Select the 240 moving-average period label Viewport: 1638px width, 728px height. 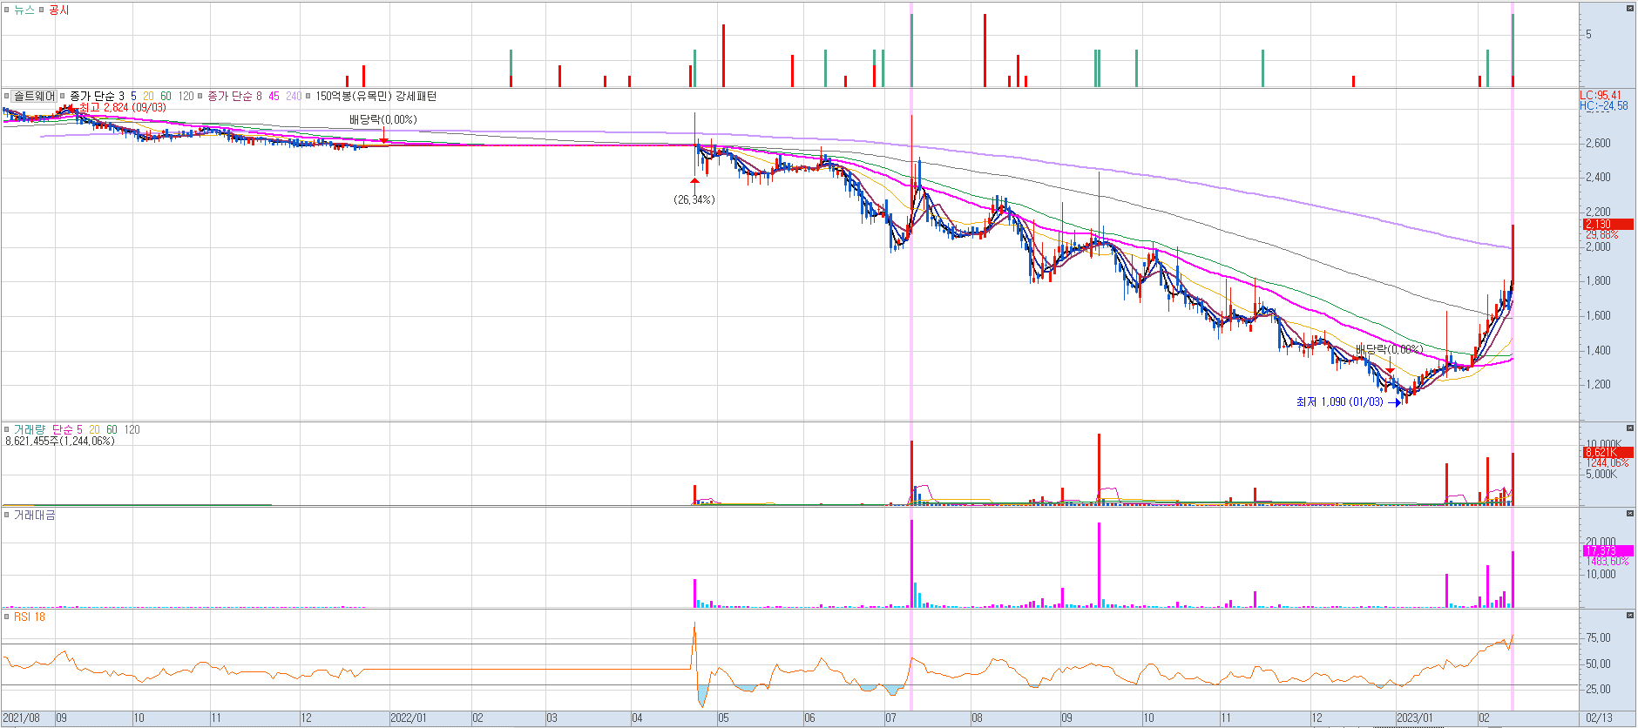[x=294, y=96]
